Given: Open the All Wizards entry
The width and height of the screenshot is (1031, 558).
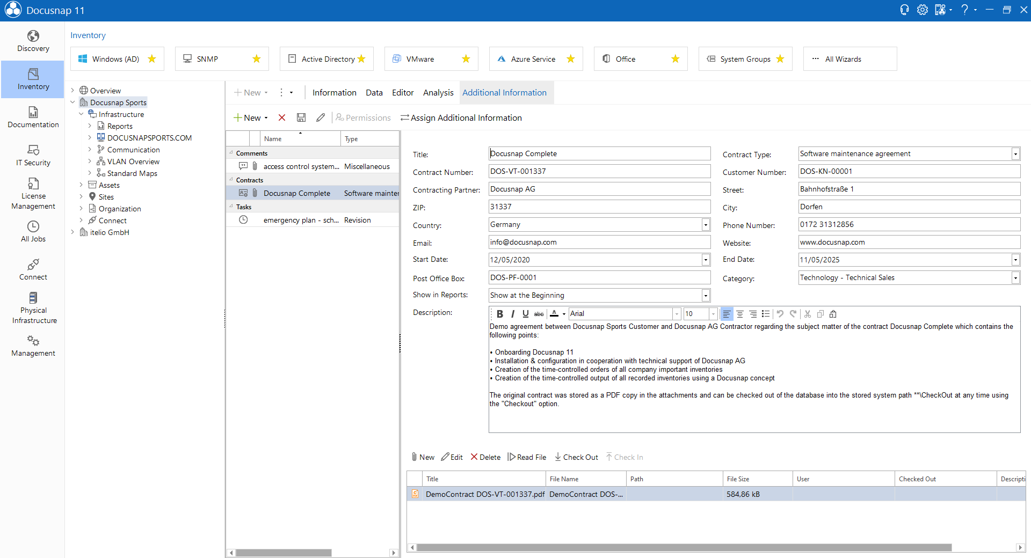Looking at the screenshot, I should point(850,59).
